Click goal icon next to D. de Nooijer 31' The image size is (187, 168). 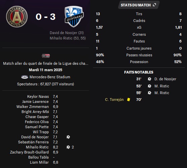(149, 79)
